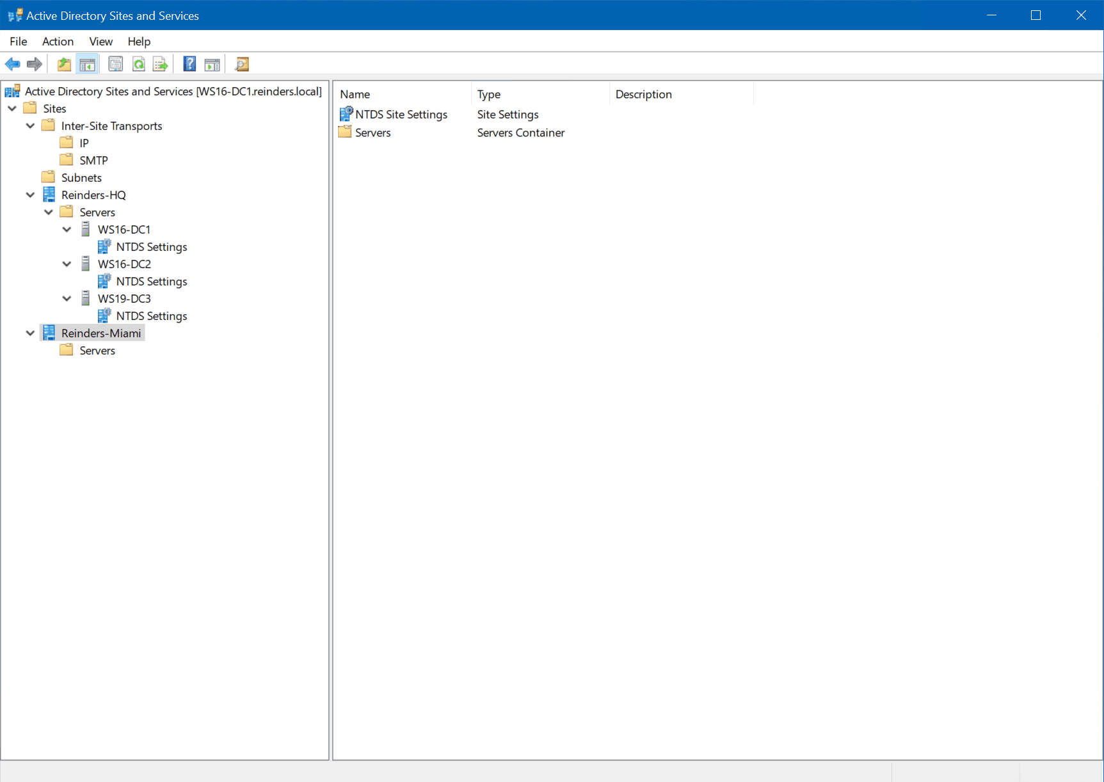1104x782 pixels.
Task: Open the Action menu
Action: pos(58,41)
